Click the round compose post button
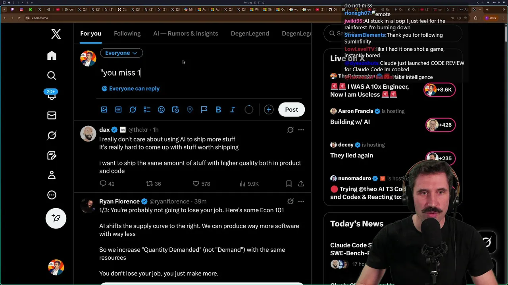Image resolution: width=508 pixels, height=285 pixels. click(56, 218)
